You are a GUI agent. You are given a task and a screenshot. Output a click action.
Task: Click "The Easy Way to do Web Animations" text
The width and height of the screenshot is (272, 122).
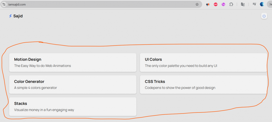point(42,66)
